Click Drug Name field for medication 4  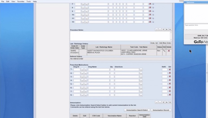pyautogui.click(x=99, y=80)
